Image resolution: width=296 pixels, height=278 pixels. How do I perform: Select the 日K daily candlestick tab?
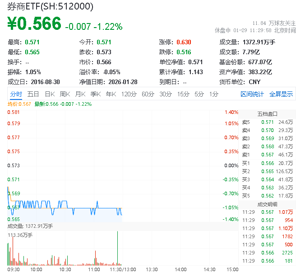click(50, 94)
